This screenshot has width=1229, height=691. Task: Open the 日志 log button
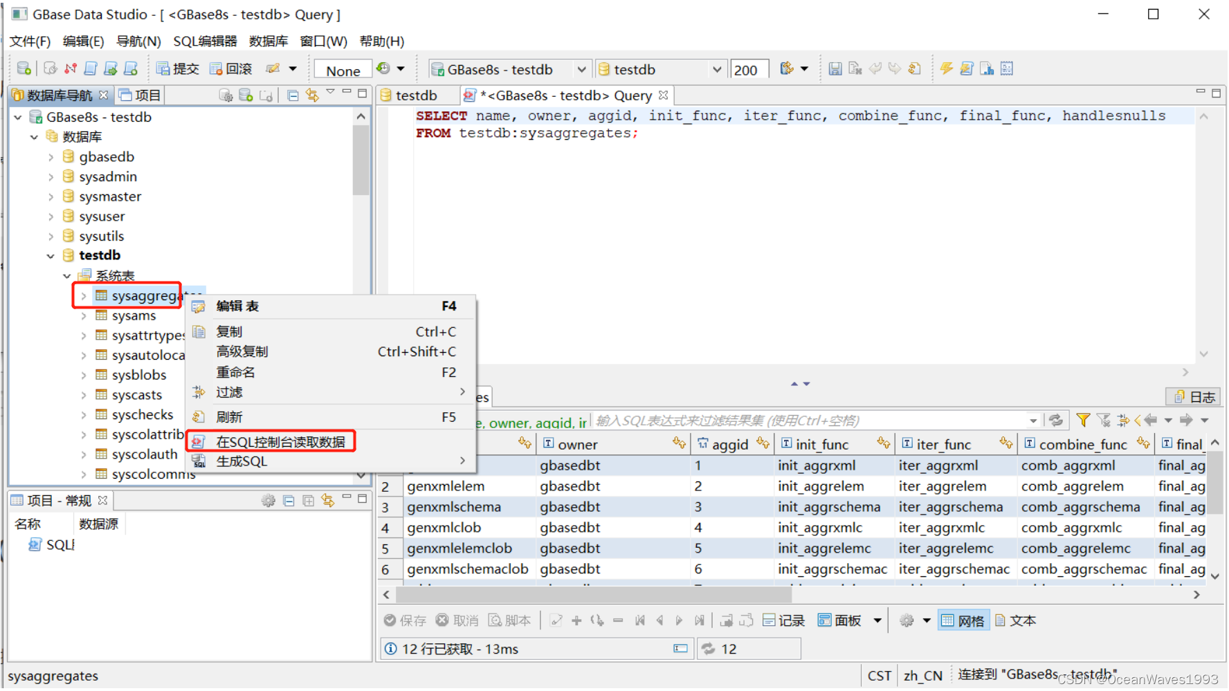click(x=1194, y=396)
